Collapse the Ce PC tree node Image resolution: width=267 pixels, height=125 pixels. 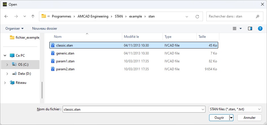[x=5, y=56]
